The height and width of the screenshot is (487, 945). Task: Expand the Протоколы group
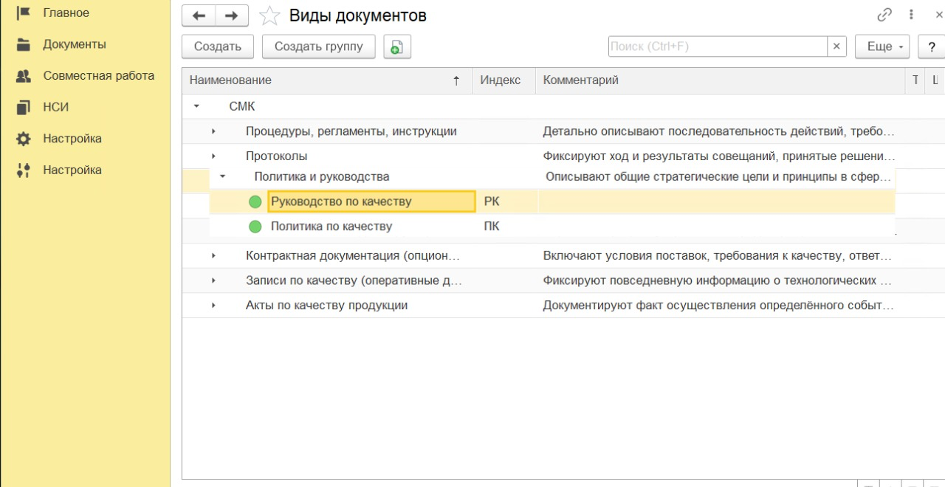pos(213,156)
